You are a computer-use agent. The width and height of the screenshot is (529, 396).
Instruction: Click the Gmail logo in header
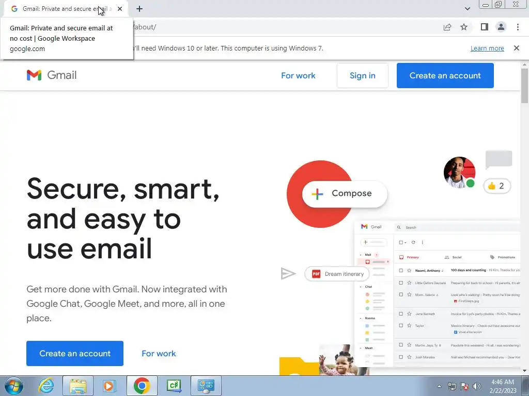tap(52, 75)
